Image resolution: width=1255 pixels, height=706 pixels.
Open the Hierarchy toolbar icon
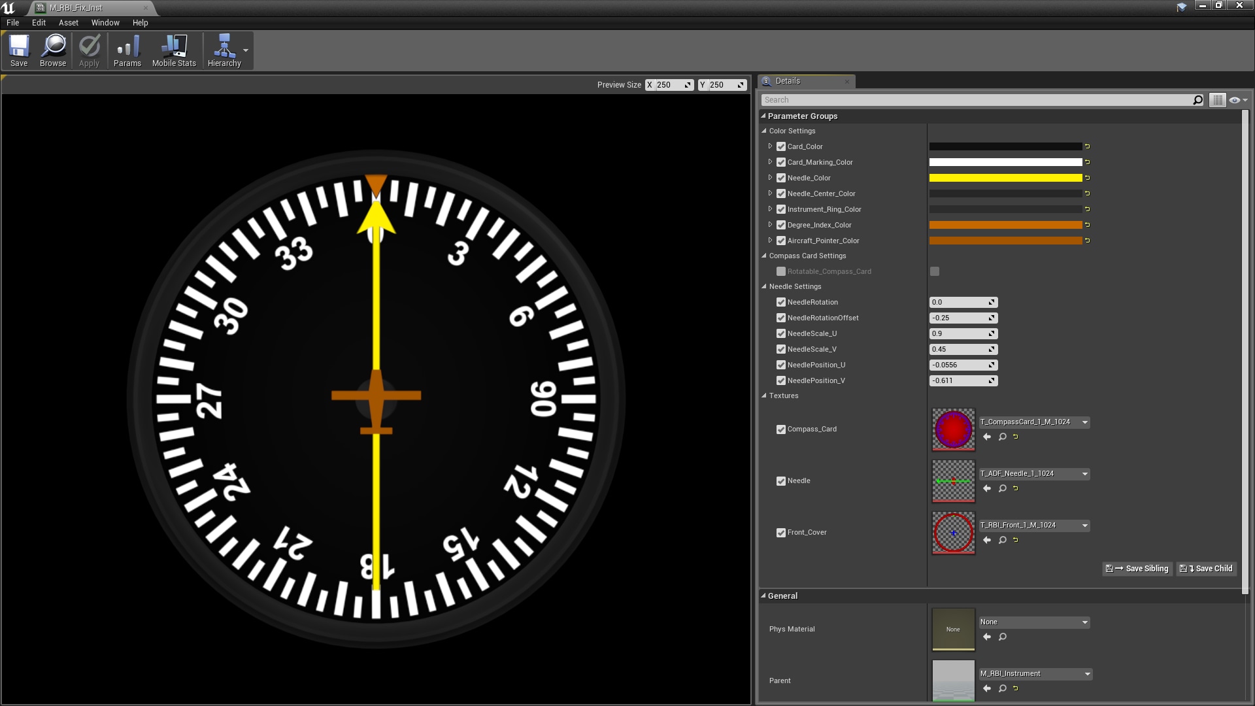(x=224, y=50)
